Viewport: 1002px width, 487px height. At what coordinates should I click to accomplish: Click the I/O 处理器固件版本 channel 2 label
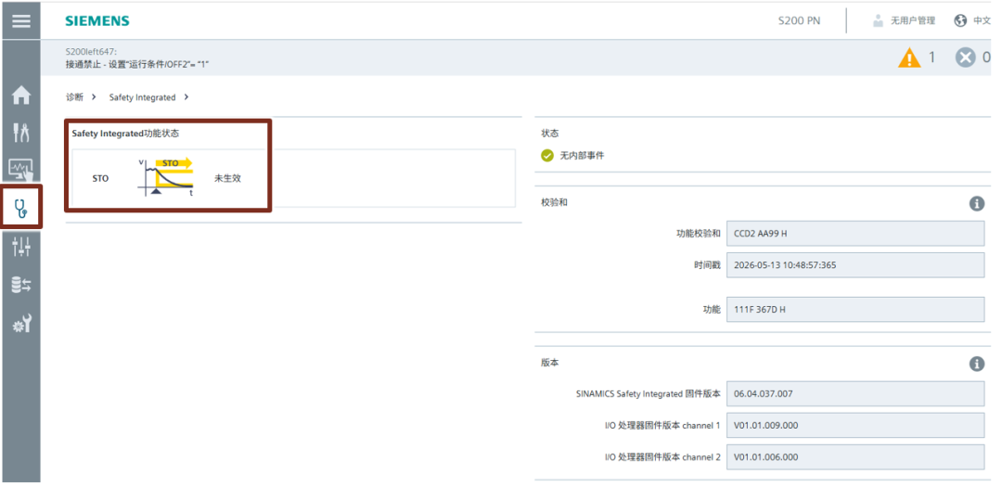click(x=662, y=457)
